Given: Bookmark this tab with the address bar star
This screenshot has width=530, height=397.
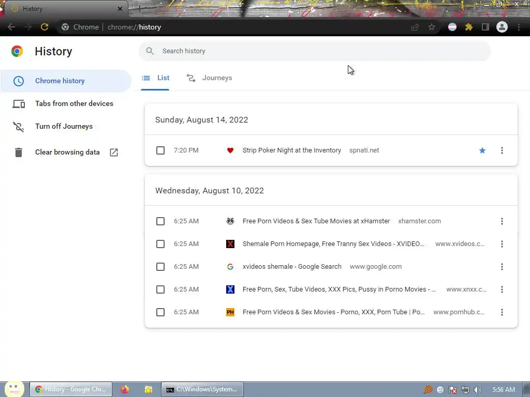Looking at the screenshot, I should click(432, 27).
